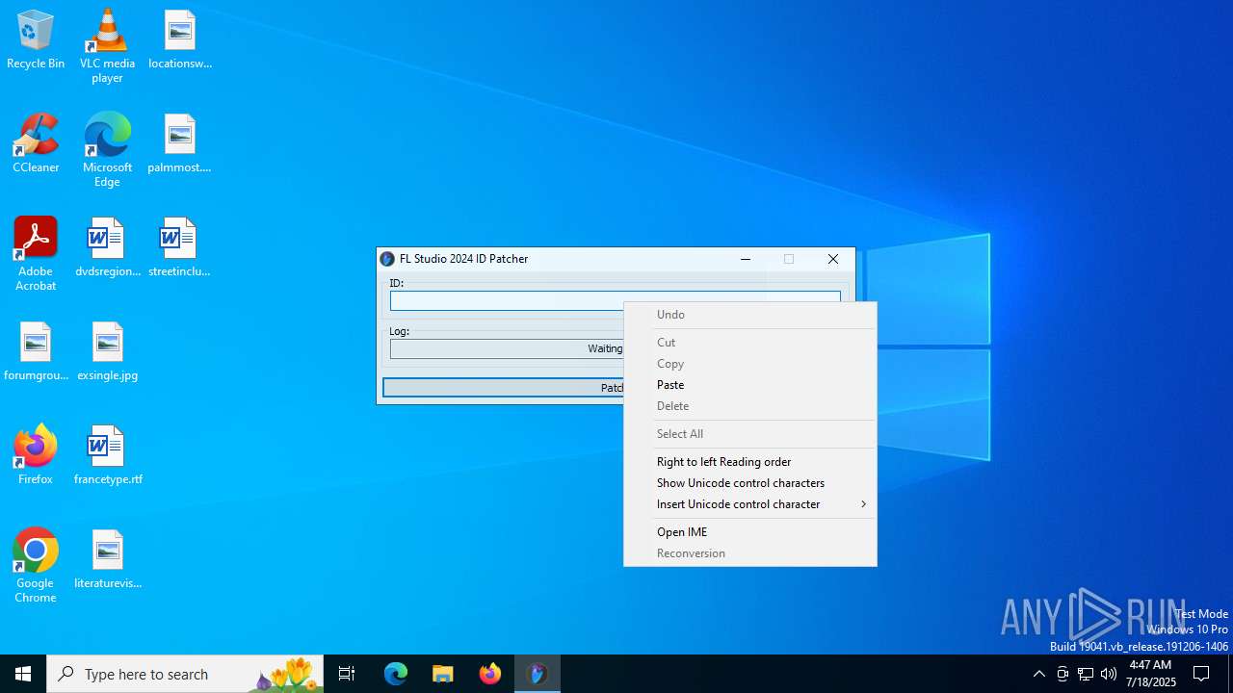Open the volume control tray icon
This screenshot has height=693, width=1233.
(1109, 674)
